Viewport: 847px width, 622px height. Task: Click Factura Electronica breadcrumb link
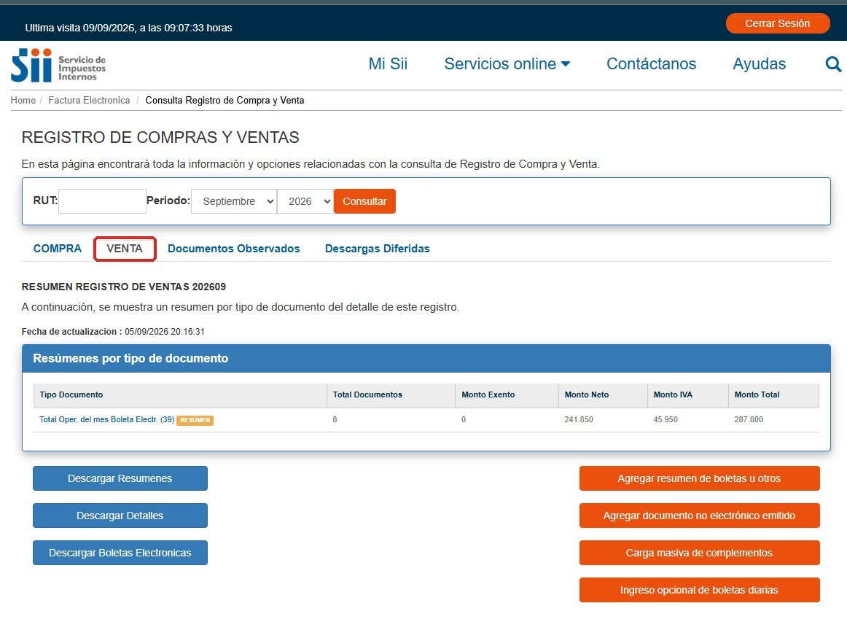coord(89,100)
